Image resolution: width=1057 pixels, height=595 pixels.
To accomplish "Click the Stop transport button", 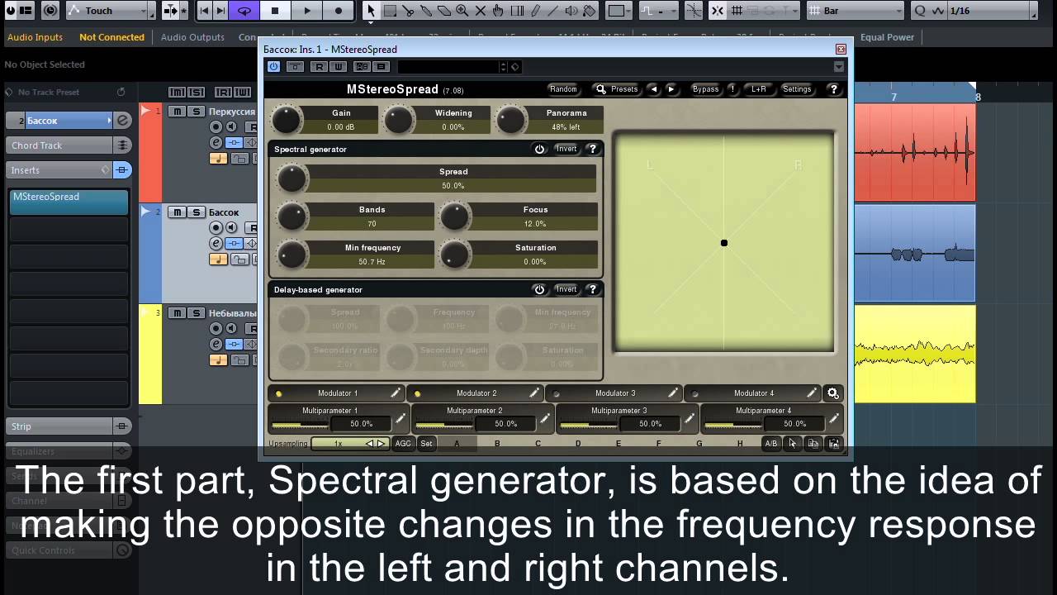I will pyautogui.click(x=275, y=11).
